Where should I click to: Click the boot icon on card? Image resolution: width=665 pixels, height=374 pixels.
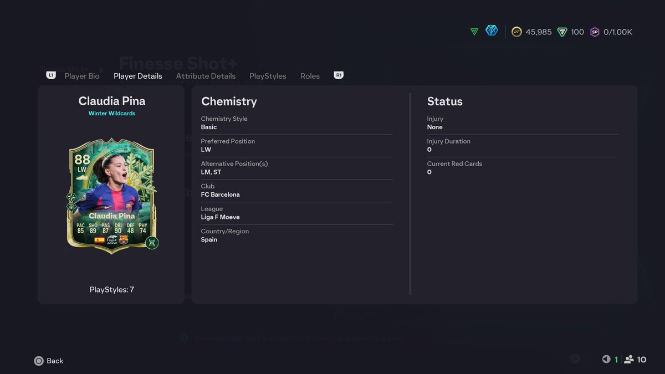click(82, 178)
